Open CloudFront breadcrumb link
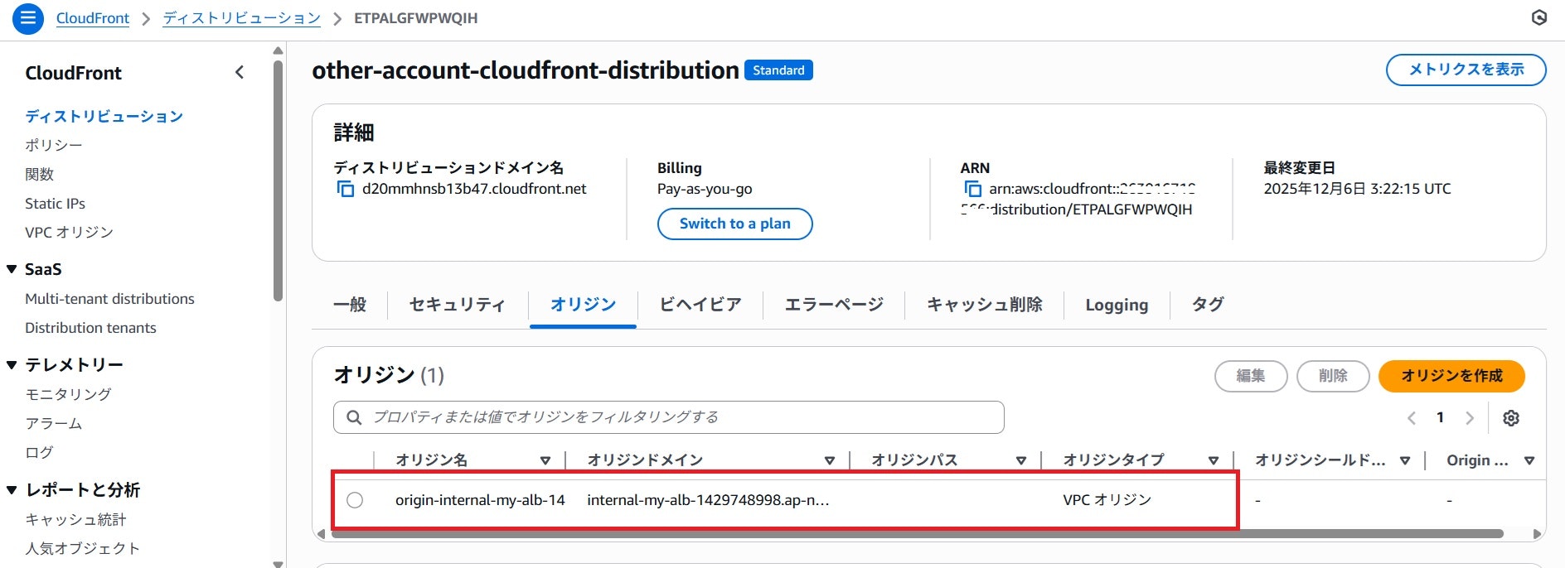This screenshot has width=1565, height=568. click(x=93, y=18)
